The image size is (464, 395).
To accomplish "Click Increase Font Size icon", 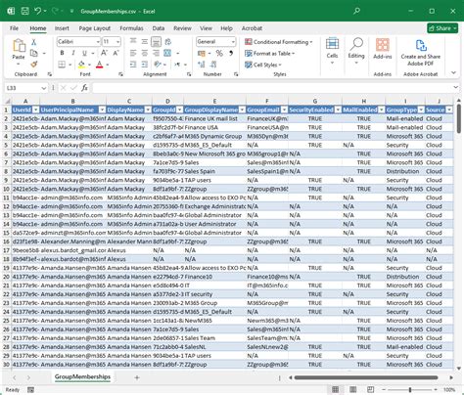I will tap(104, 53).
